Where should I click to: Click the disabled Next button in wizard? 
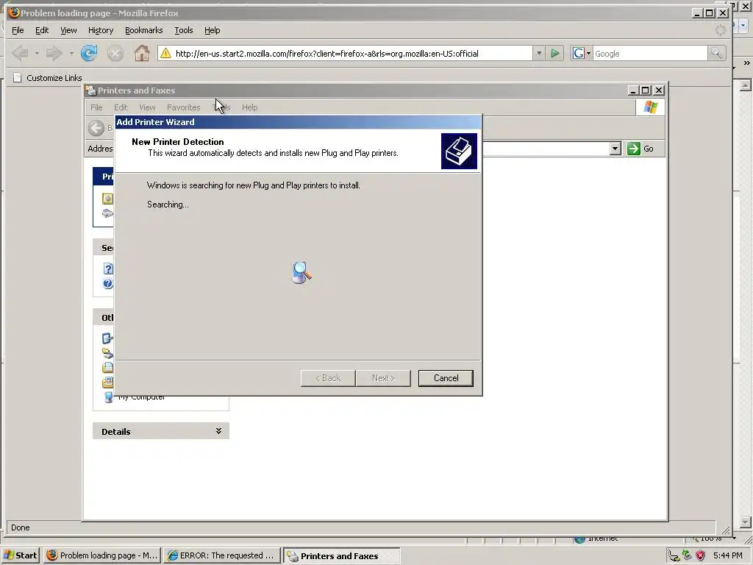coord(383,378)
